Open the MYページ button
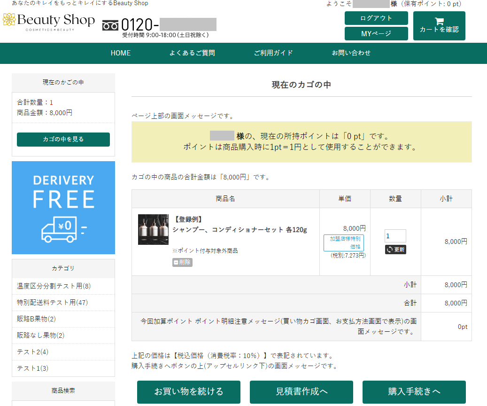The image size is (487, 406). tap(376, 33)
